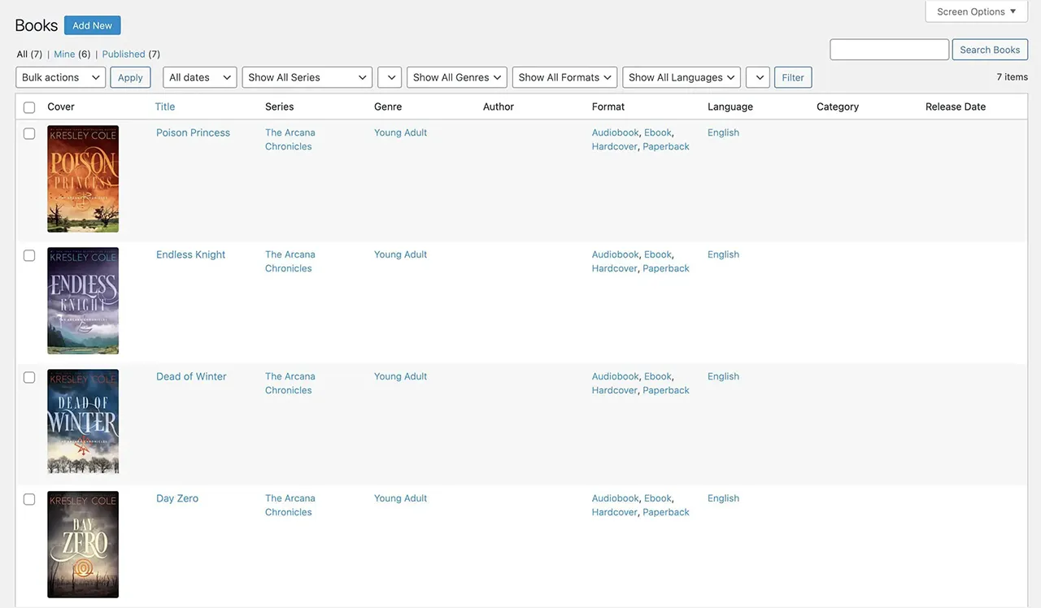1041x608 pixels.
Task: Check the checkbox for Dead of Winter
Action: (29, 377)
